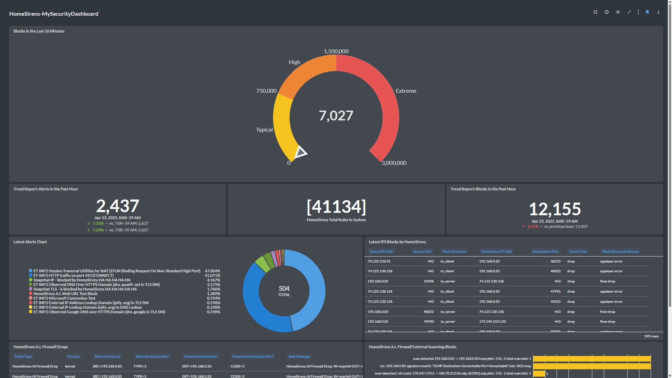Click the ICMP Destination Unreachable signature match bar

pyautogui.click(x=592, y=366)
